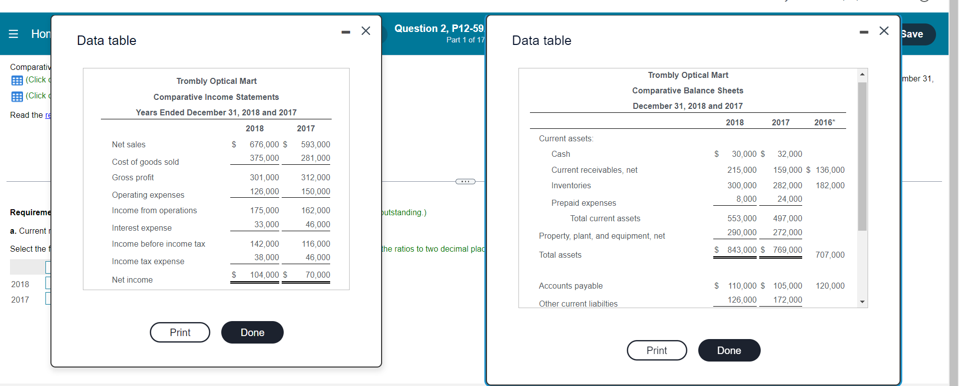Click Done on the balance sheets dialog
Image resolution: width=959 pixels, height=386 pixels.
729,350
